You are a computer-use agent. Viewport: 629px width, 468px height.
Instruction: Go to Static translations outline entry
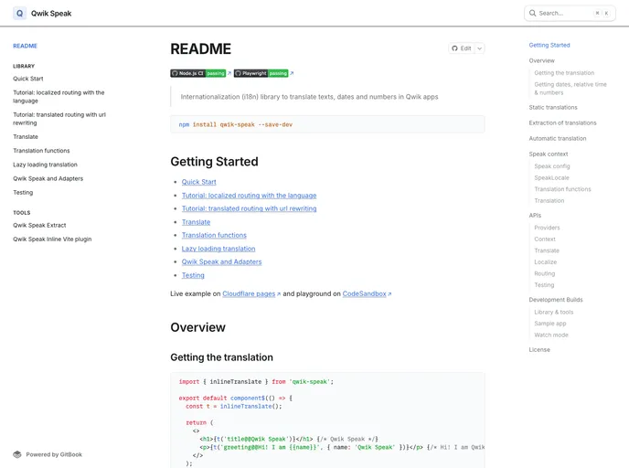pyautogui.click(x=553, y=107)
